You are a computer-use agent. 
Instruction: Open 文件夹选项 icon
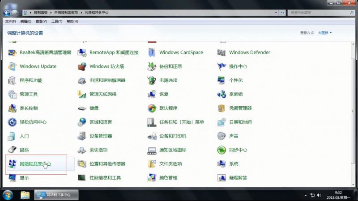point(152,164)
